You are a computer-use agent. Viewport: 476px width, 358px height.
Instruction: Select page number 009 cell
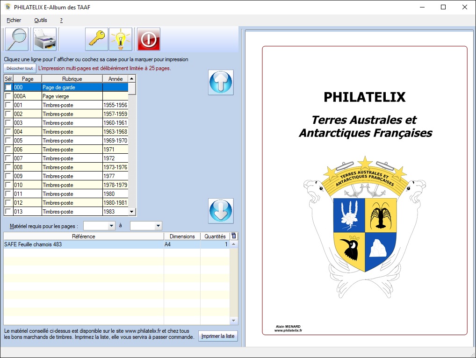click(x=28, y=176)
